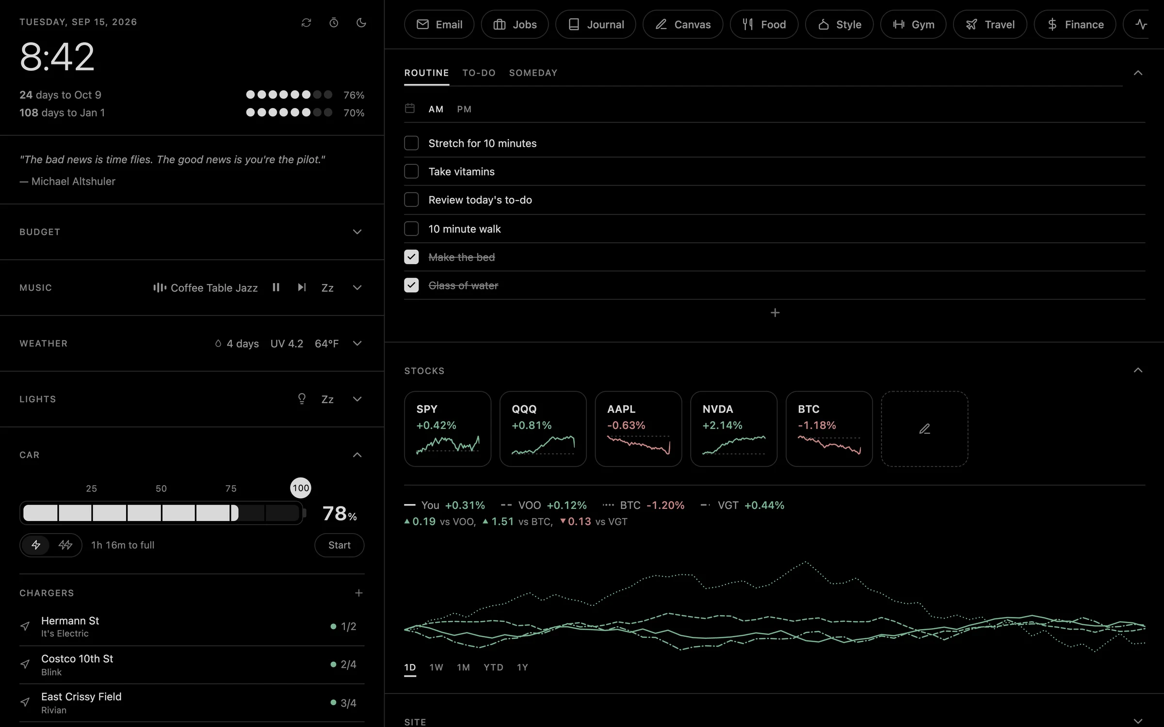This screenshot has height=727, width=1164.
Task: Collapse the Stocks section
Action: (1138, 370)
